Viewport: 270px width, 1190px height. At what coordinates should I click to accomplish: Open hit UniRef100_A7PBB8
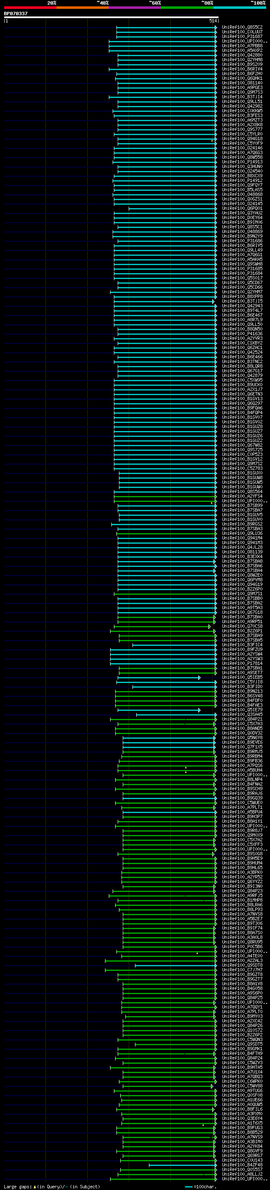pyautogui.click(x=242, y=46)
